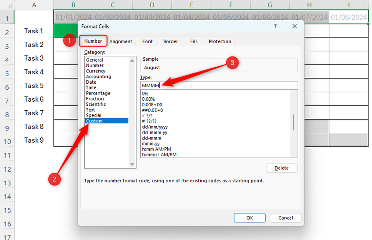
Task: Close the Format Cells dialog
Action: [294, 26]
